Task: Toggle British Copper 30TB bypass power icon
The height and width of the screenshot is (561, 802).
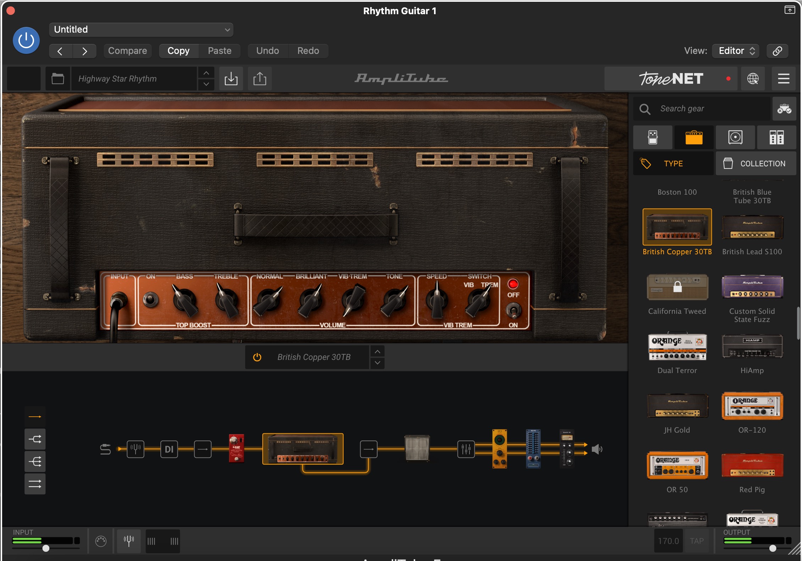Action: coord(257,357)
